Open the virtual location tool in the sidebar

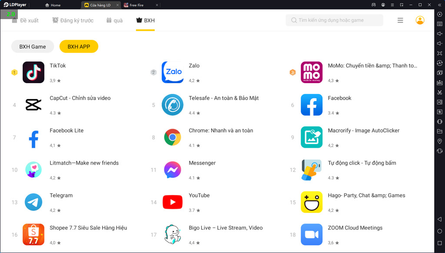click(439, 140)
